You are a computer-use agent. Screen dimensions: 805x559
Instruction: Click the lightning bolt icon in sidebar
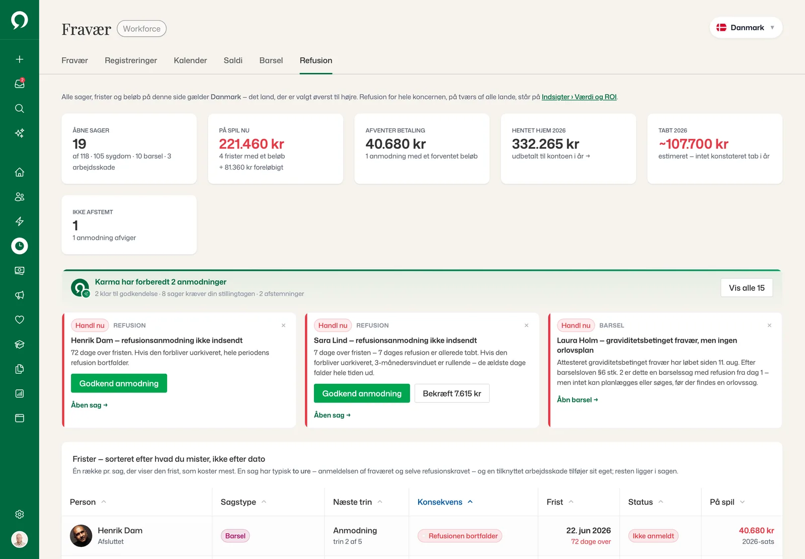[x=20, y=221]
